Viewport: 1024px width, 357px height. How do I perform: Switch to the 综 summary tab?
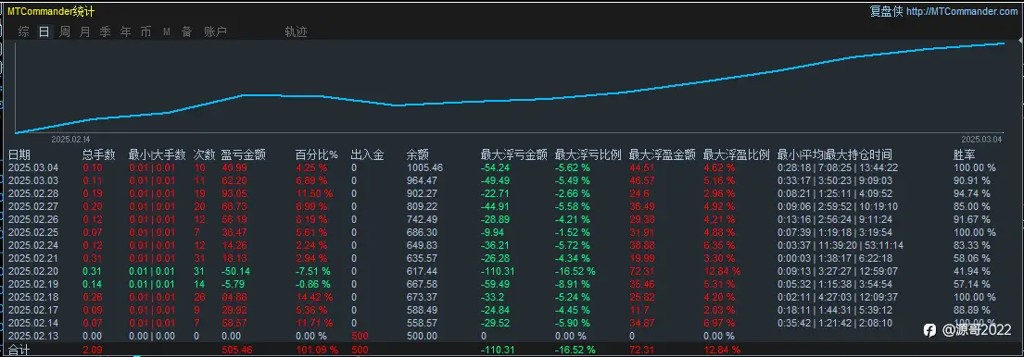click(x=23, y=31)
